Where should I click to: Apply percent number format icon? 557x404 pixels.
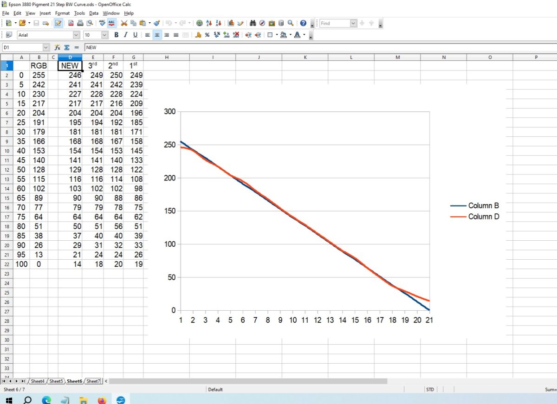pyautogui.click(x=207, y=35)
